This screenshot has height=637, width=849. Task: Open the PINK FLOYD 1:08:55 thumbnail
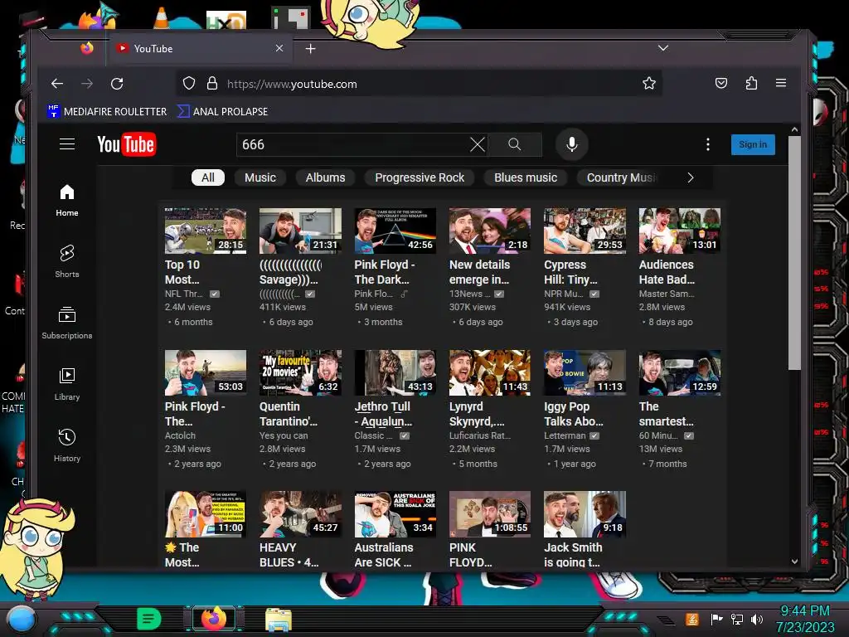pos(490,514)
